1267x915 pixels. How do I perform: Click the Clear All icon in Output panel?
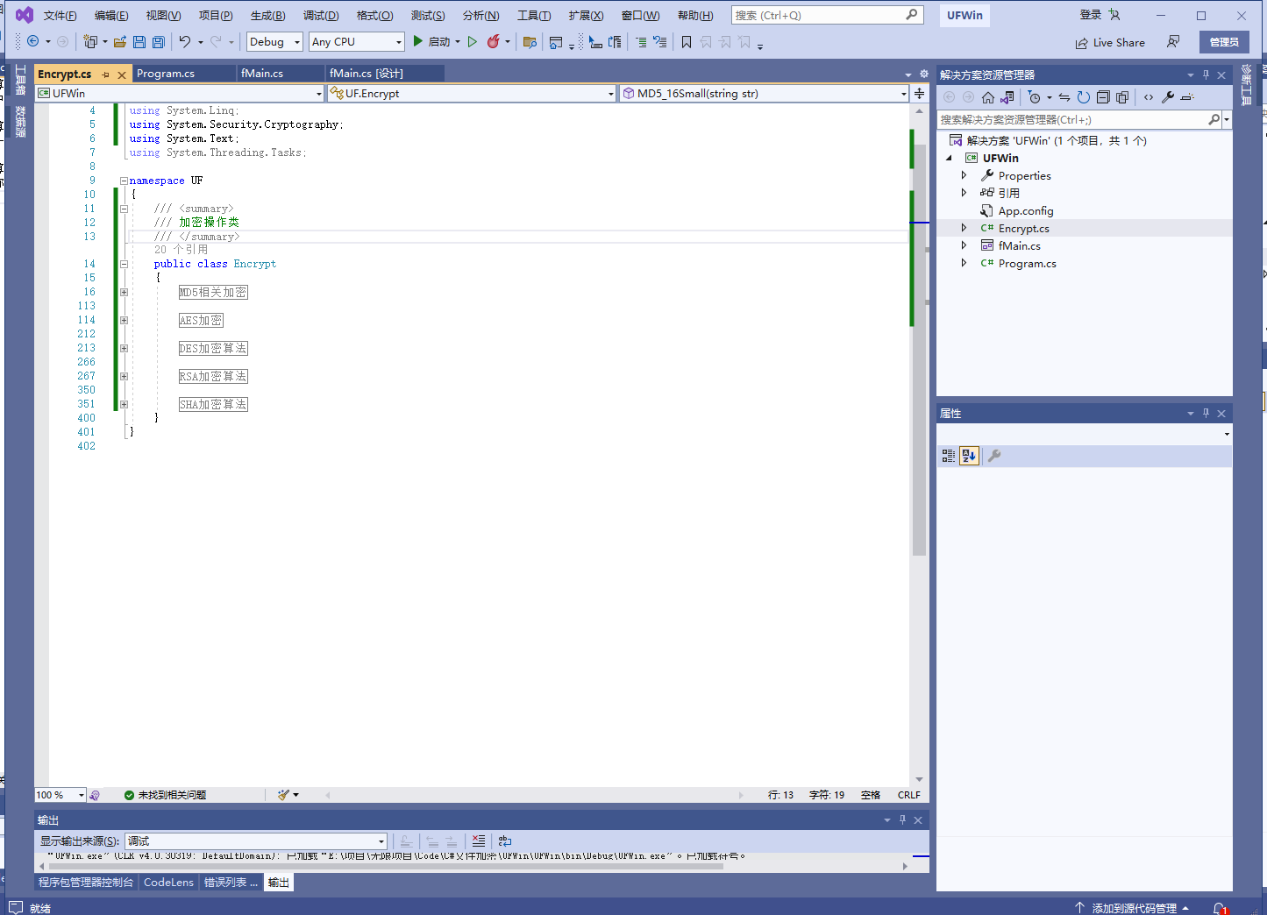click(479, 841)
